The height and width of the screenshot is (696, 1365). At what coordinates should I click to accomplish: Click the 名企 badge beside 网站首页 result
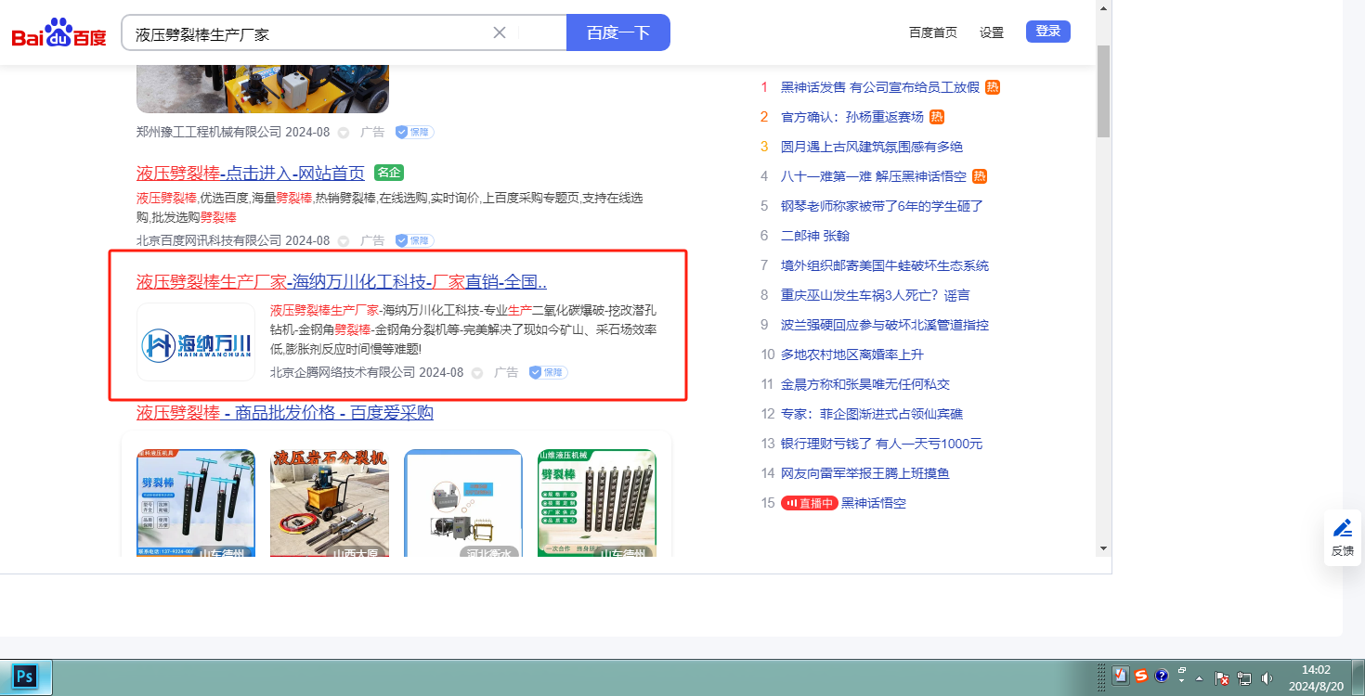tap(389, 173)
